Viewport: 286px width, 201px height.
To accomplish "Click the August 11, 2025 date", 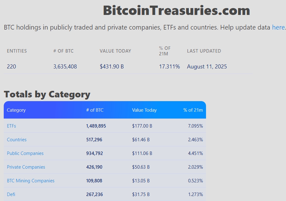I will coord(207,67).
